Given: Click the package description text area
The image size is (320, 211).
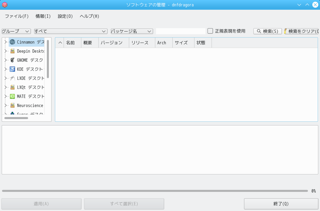Looking at the screenshot, I should pyautogui.click(x=160, y=150).
